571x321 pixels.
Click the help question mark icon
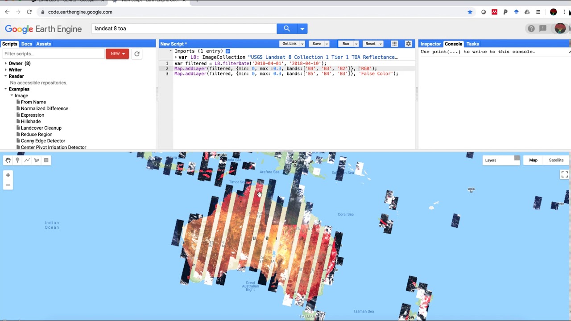pyautogui.click(x=531, y=29)
